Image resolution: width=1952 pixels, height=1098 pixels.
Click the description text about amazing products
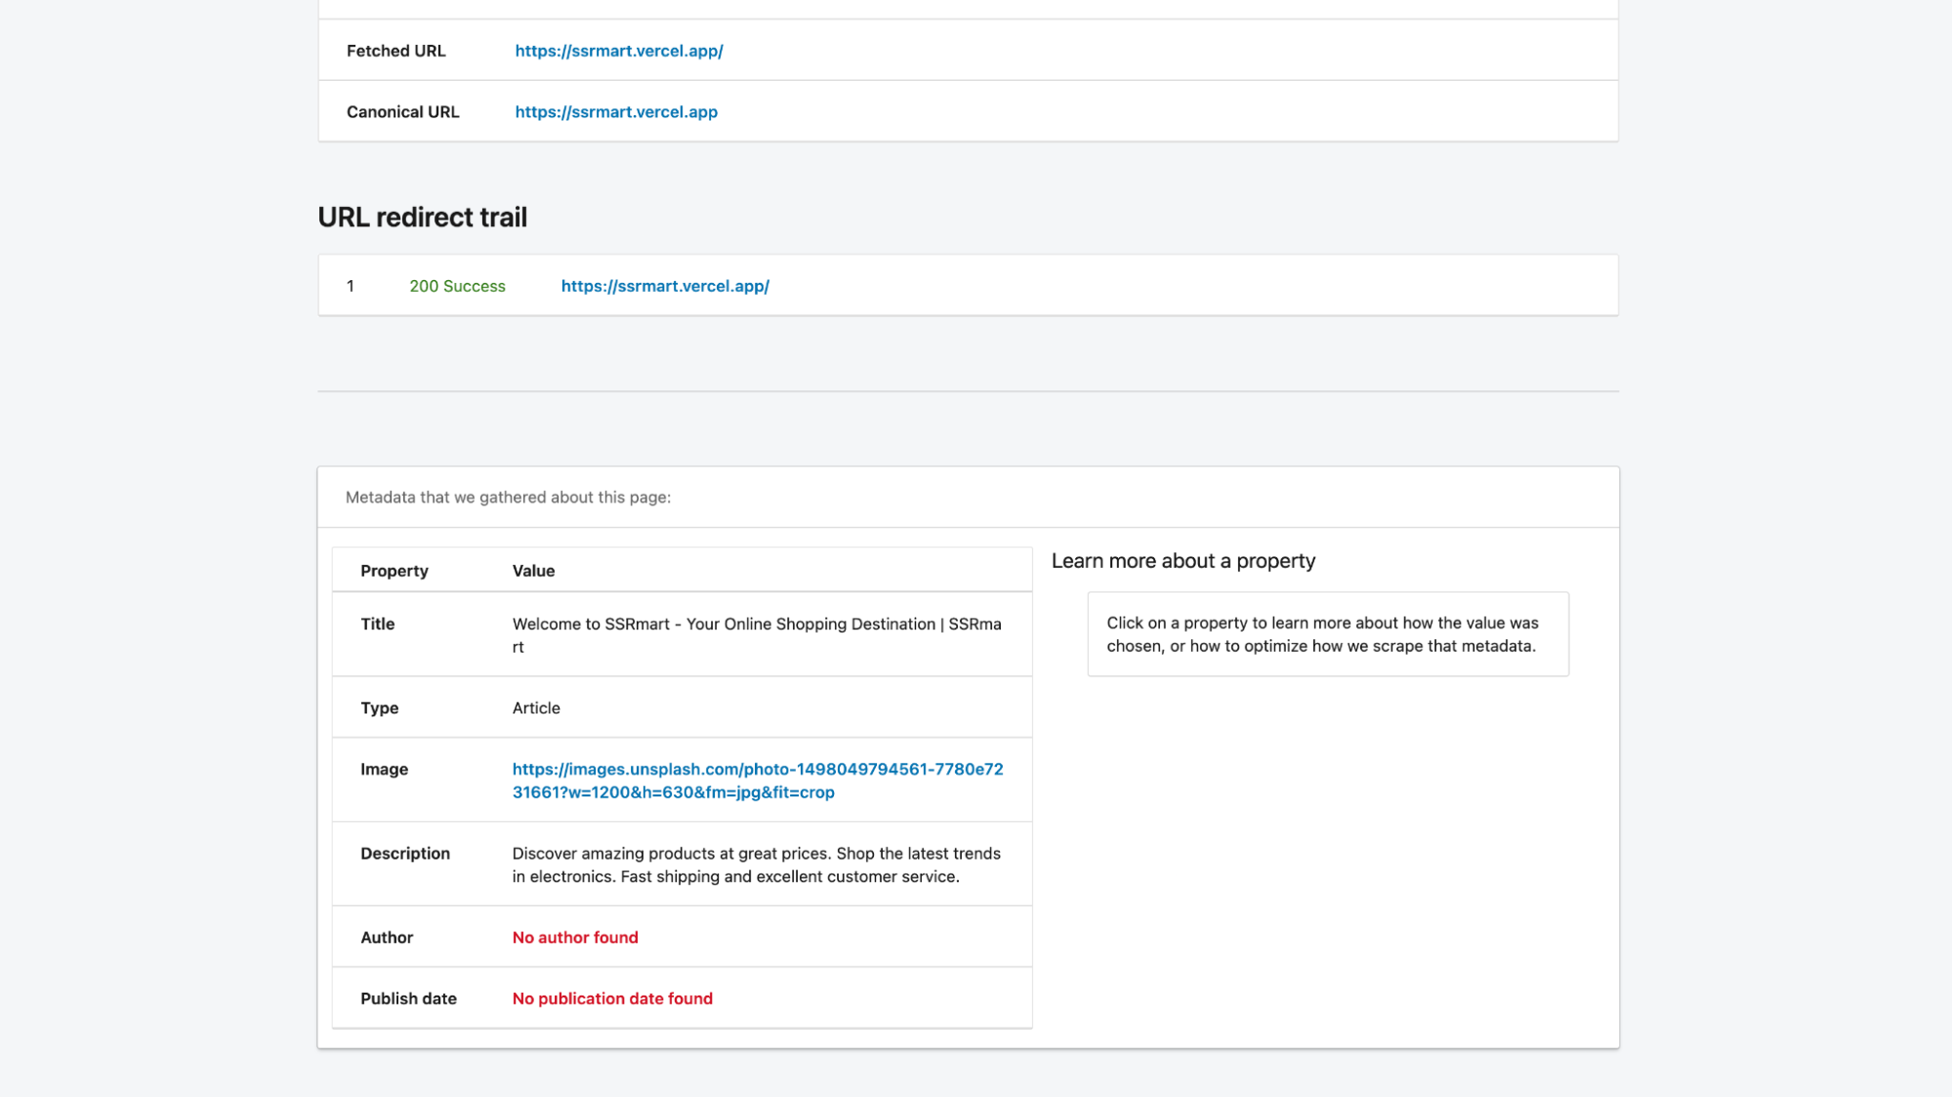pos(756,865)
